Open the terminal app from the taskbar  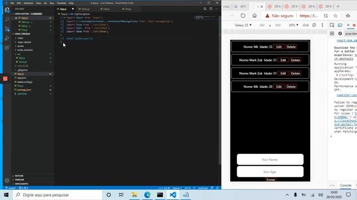pos(160,195)
